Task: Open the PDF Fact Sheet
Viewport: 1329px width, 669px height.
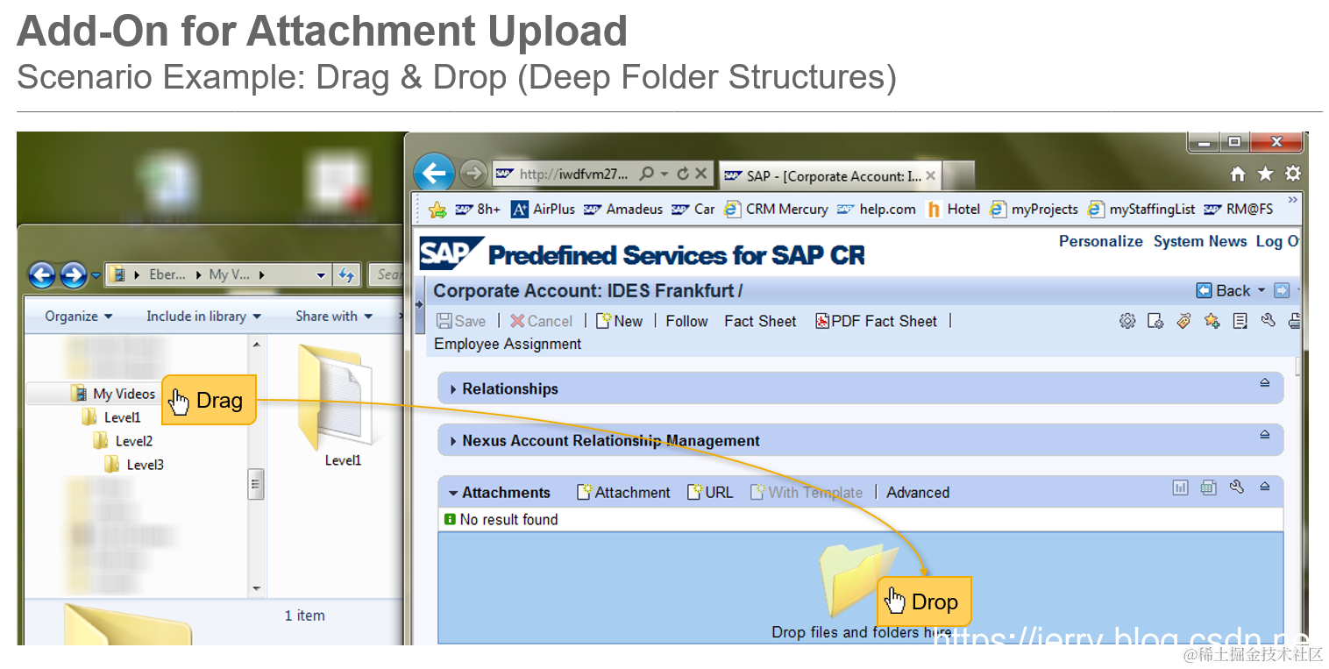Action: coord(876,321)
